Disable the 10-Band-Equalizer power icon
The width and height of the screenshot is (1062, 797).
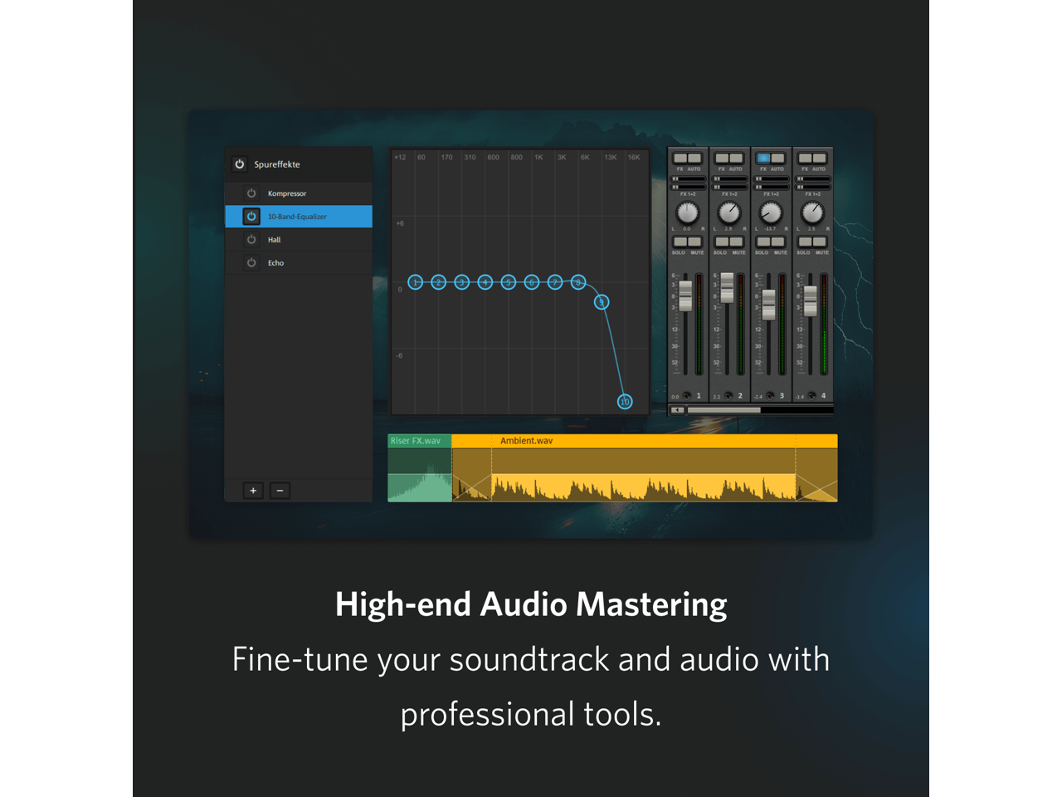(x=251, y=217)
